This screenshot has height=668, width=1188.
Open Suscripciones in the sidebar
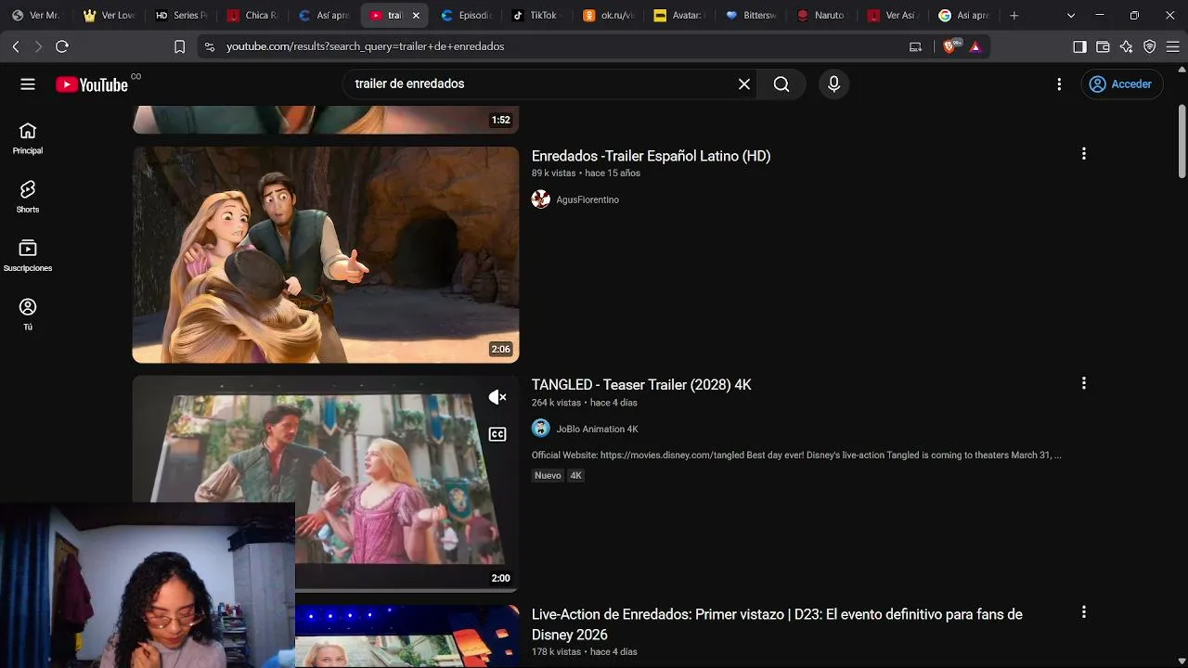tap(28, 256)
